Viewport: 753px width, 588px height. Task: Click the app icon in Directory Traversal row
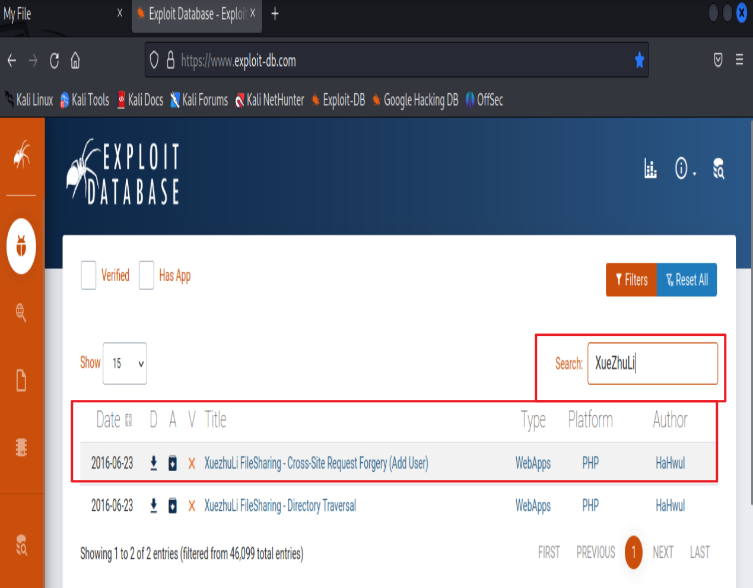173,506
